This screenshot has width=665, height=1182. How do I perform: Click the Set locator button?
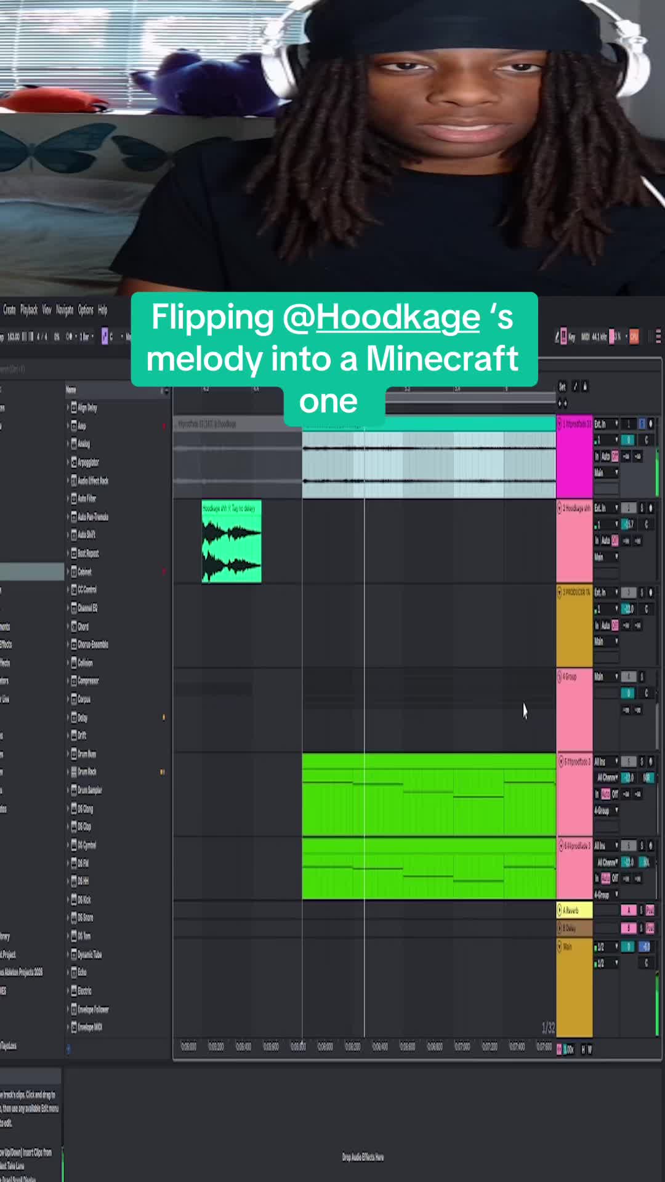point(562,387)
